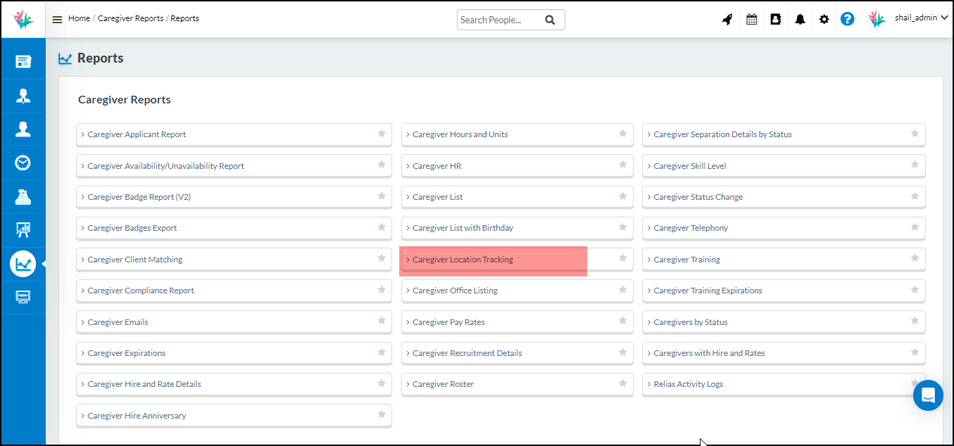The height and width of the screenshot is (446, 954).
Task: Open the hamburger navigation menu
Action: coord(57,19)
